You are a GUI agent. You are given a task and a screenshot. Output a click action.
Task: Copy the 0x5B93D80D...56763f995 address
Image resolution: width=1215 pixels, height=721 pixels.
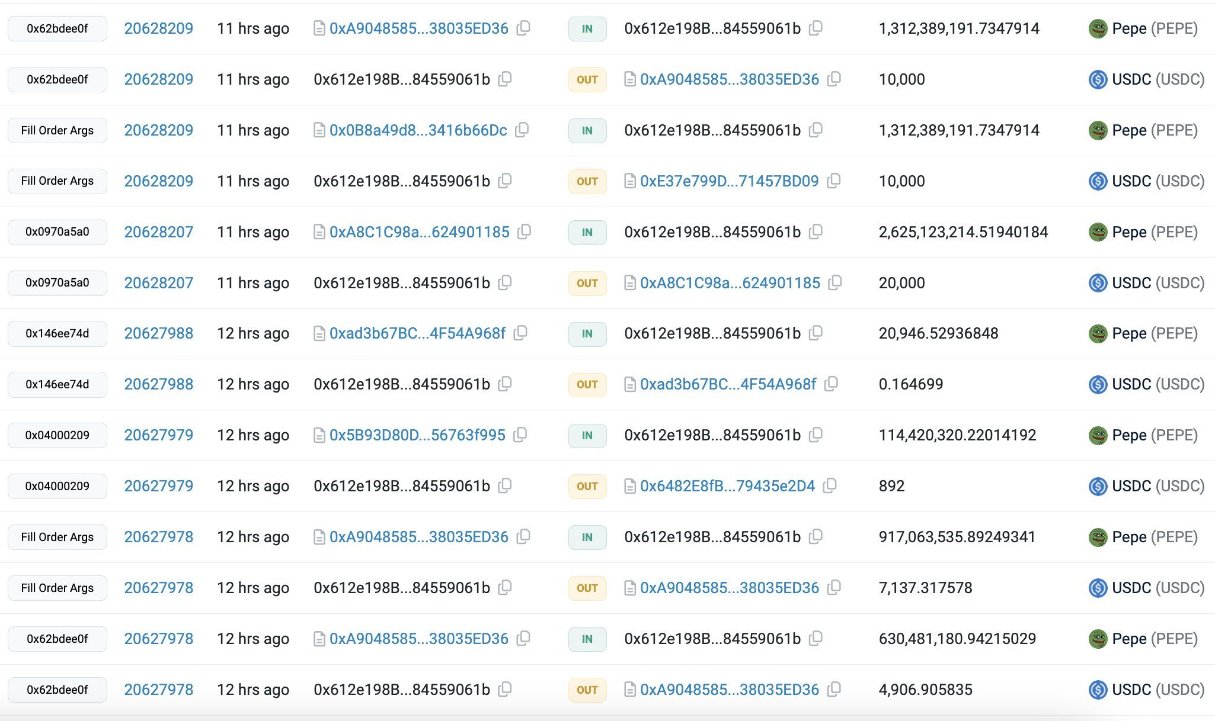(x=520, y=435)
